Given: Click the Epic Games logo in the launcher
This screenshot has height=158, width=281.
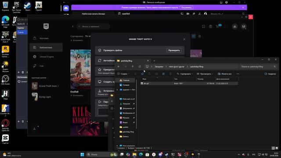Looking at the screenshot, I should point(46,26).
